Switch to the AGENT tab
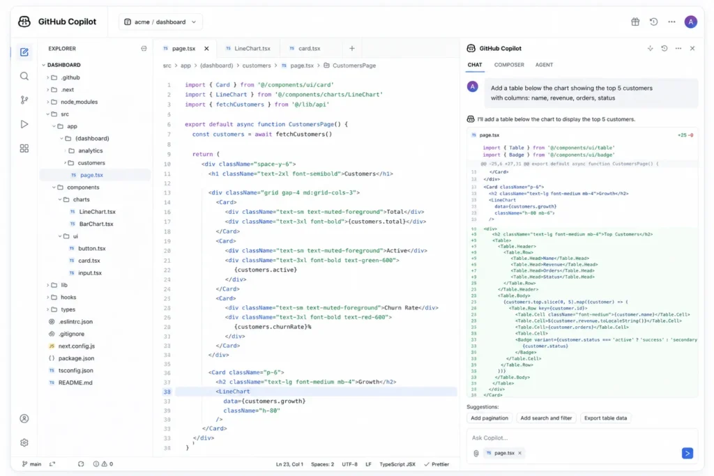Viewport: 714px width, 476px height. (544, 65)
